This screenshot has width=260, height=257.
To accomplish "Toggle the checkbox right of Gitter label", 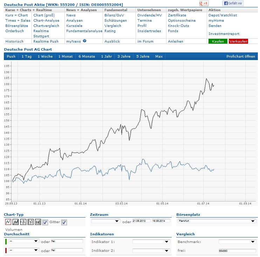I will click(64, 222).
